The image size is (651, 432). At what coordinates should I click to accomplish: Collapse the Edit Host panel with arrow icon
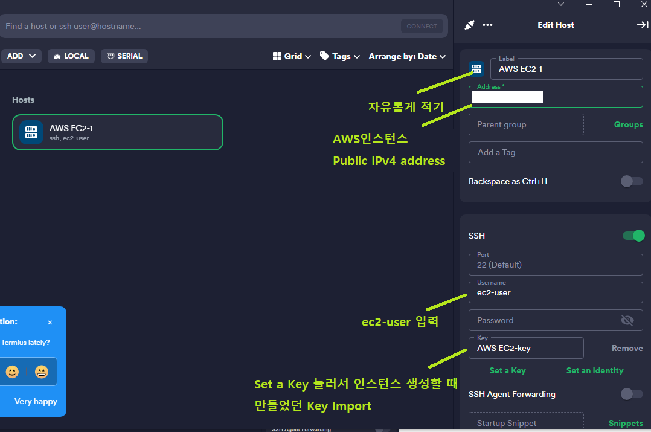(643, 25)
